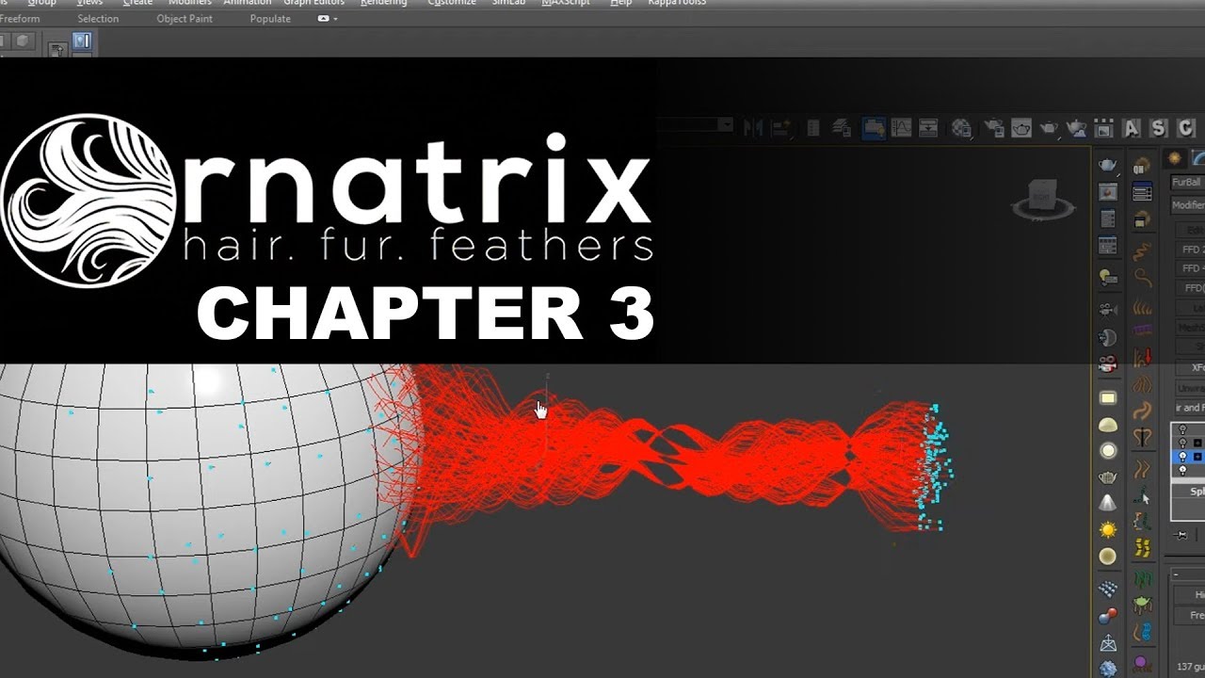Click the hemisphere primitive icon
1205x678 pixels.
coord(1108,425)
